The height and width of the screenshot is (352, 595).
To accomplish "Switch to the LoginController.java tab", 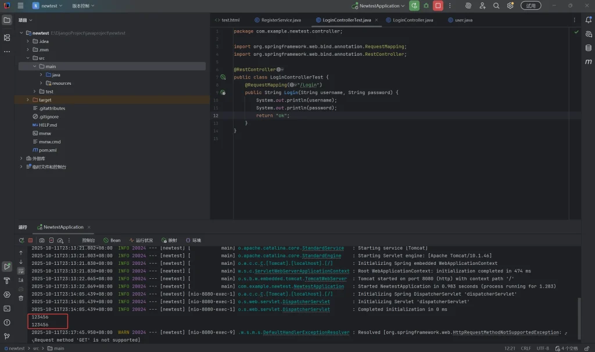I will (413, 20).
